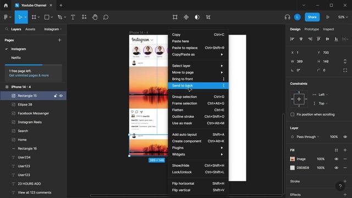Click align right icon
352x198 pixels.
pos(310,39)
